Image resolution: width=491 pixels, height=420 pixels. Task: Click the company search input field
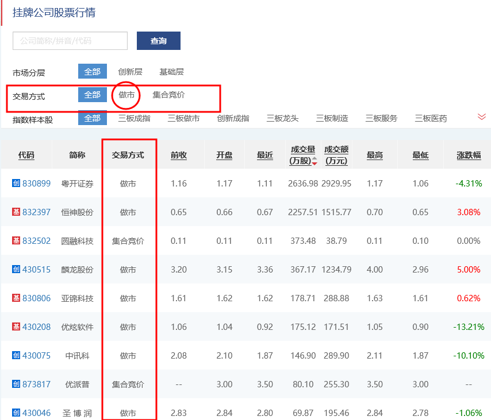click(x=69, y=41)
